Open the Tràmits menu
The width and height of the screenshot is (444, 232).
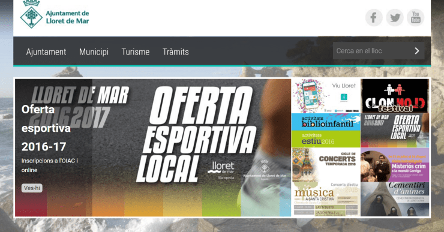pos(176,52)
